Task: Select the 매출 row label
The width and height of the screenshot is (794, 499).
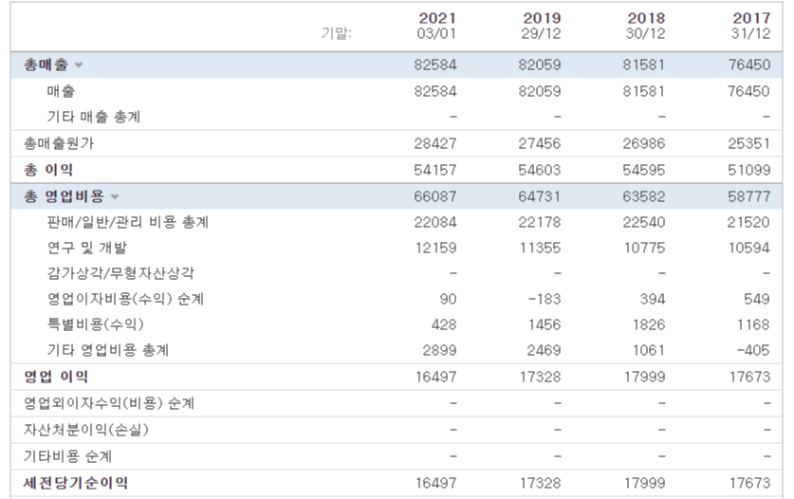Action: pos(61,91)
